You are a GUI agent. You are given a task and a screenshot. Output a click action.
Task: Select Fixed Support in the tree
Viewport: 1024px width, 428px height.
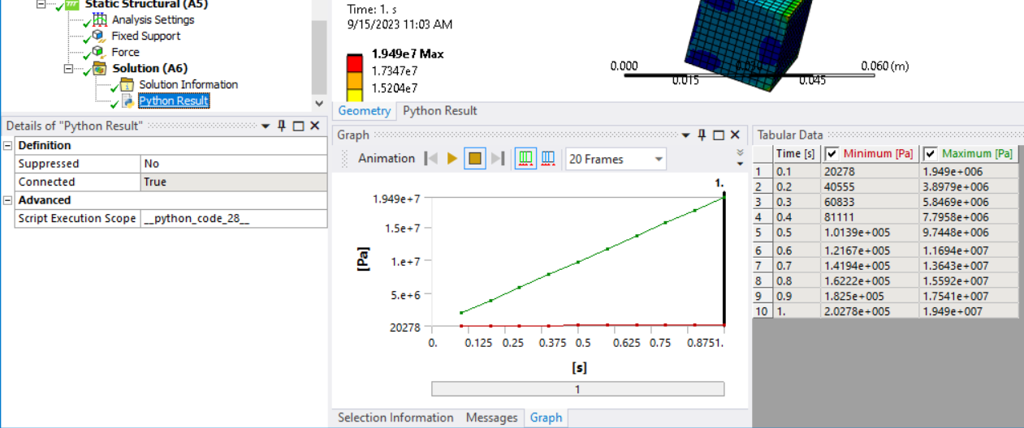pos(146,36)
